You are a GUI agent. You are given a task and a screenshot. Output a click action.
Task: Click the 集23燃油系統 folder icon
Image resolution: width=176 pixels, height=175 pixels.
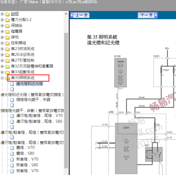point(7,49)
